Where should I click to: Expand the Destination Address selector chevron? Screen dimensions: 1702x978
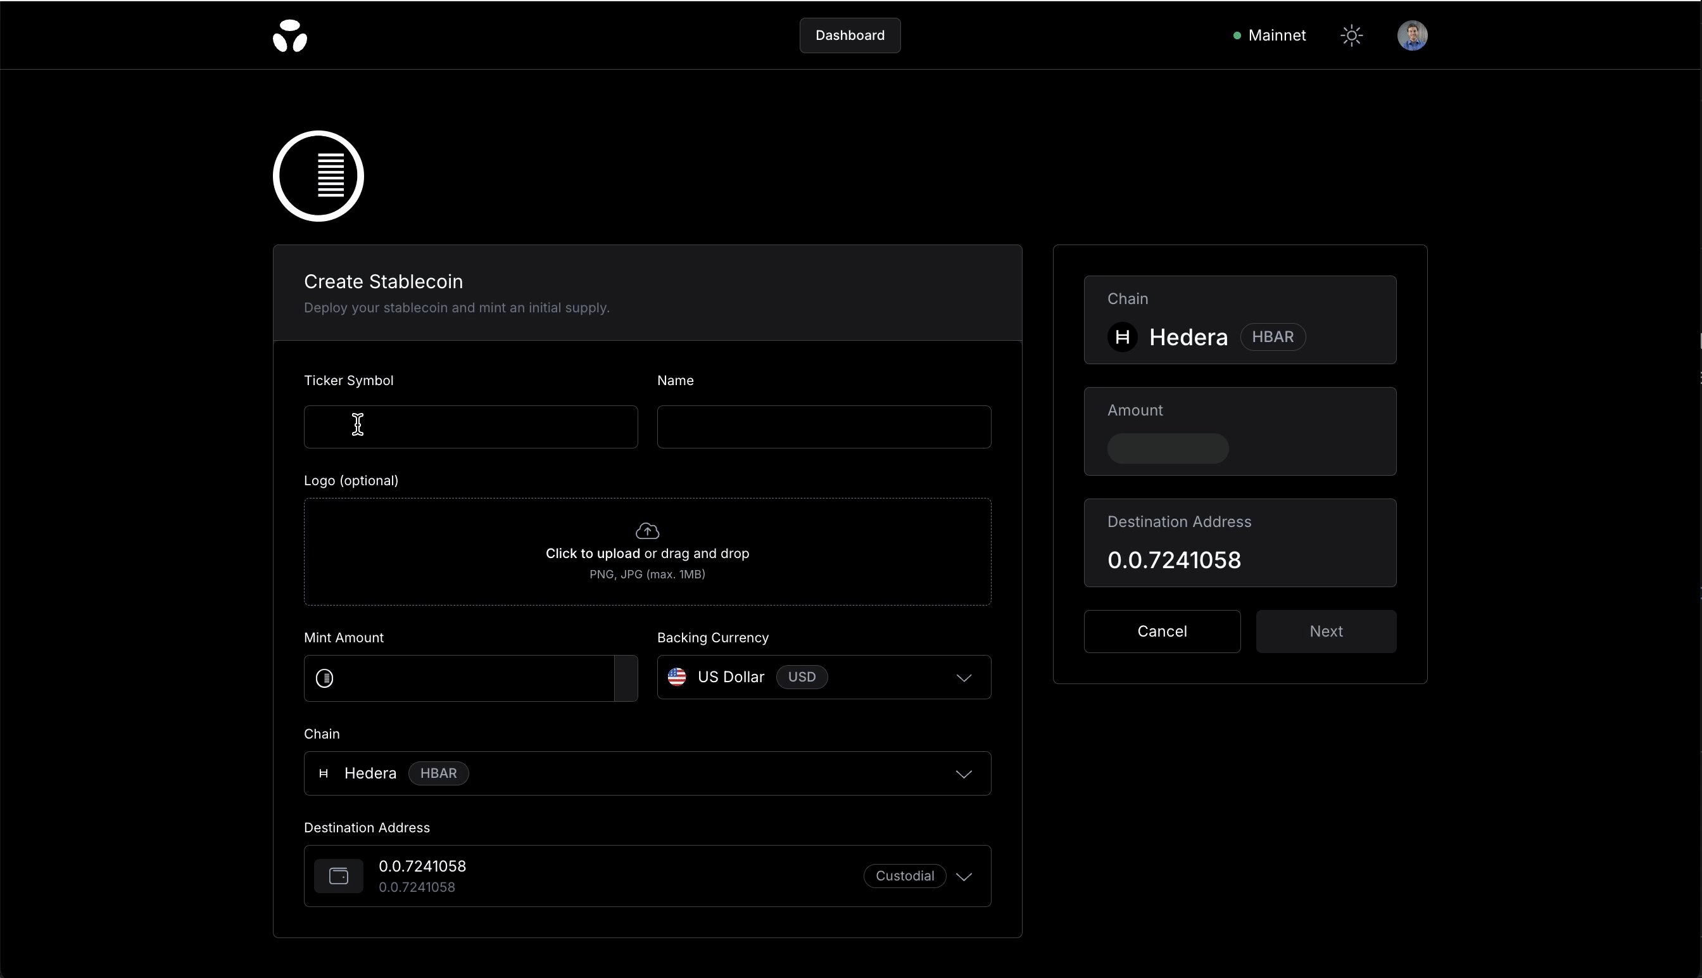(x=964, y=877)
